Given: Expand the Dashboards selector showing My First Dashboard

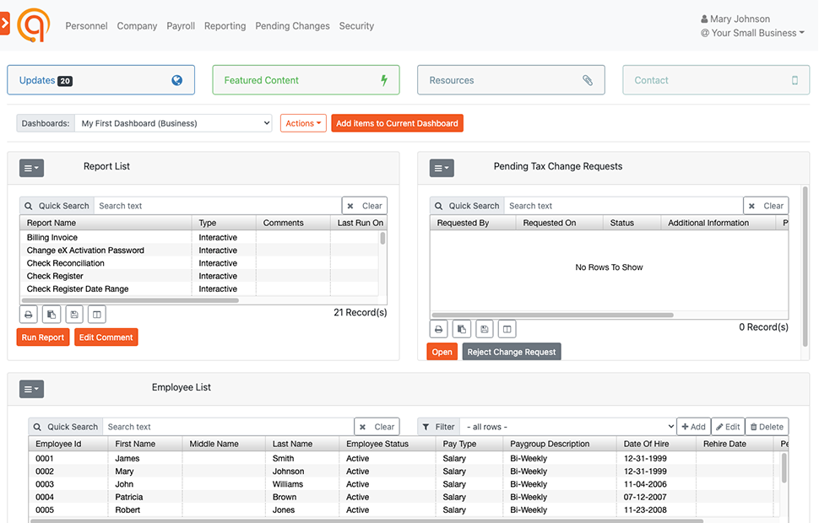Looking at the screenshot, I should click(173, 122).
